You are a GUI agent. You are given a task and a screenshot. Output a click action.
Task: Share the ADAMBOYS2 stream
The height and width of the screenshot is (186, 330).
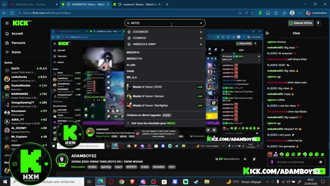[x=245, y=159]
